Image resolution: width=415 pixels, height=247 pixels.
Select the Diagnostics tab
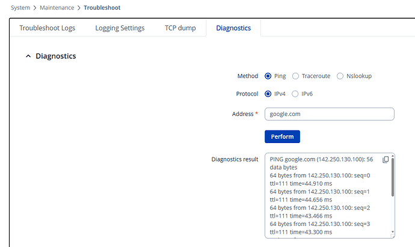233,28
